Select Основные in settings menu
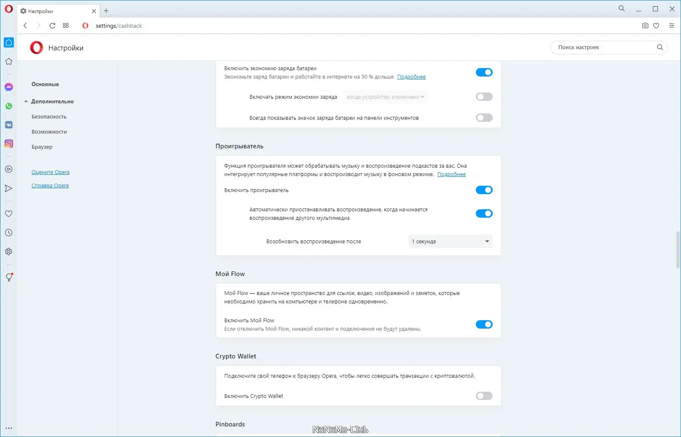The width and height of the screenshot is (681, 437). coord(45,84)
